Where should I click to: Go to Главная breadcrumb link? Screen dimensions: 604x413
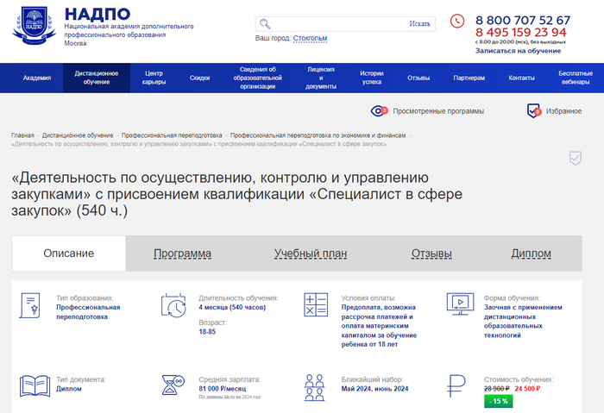22,135
